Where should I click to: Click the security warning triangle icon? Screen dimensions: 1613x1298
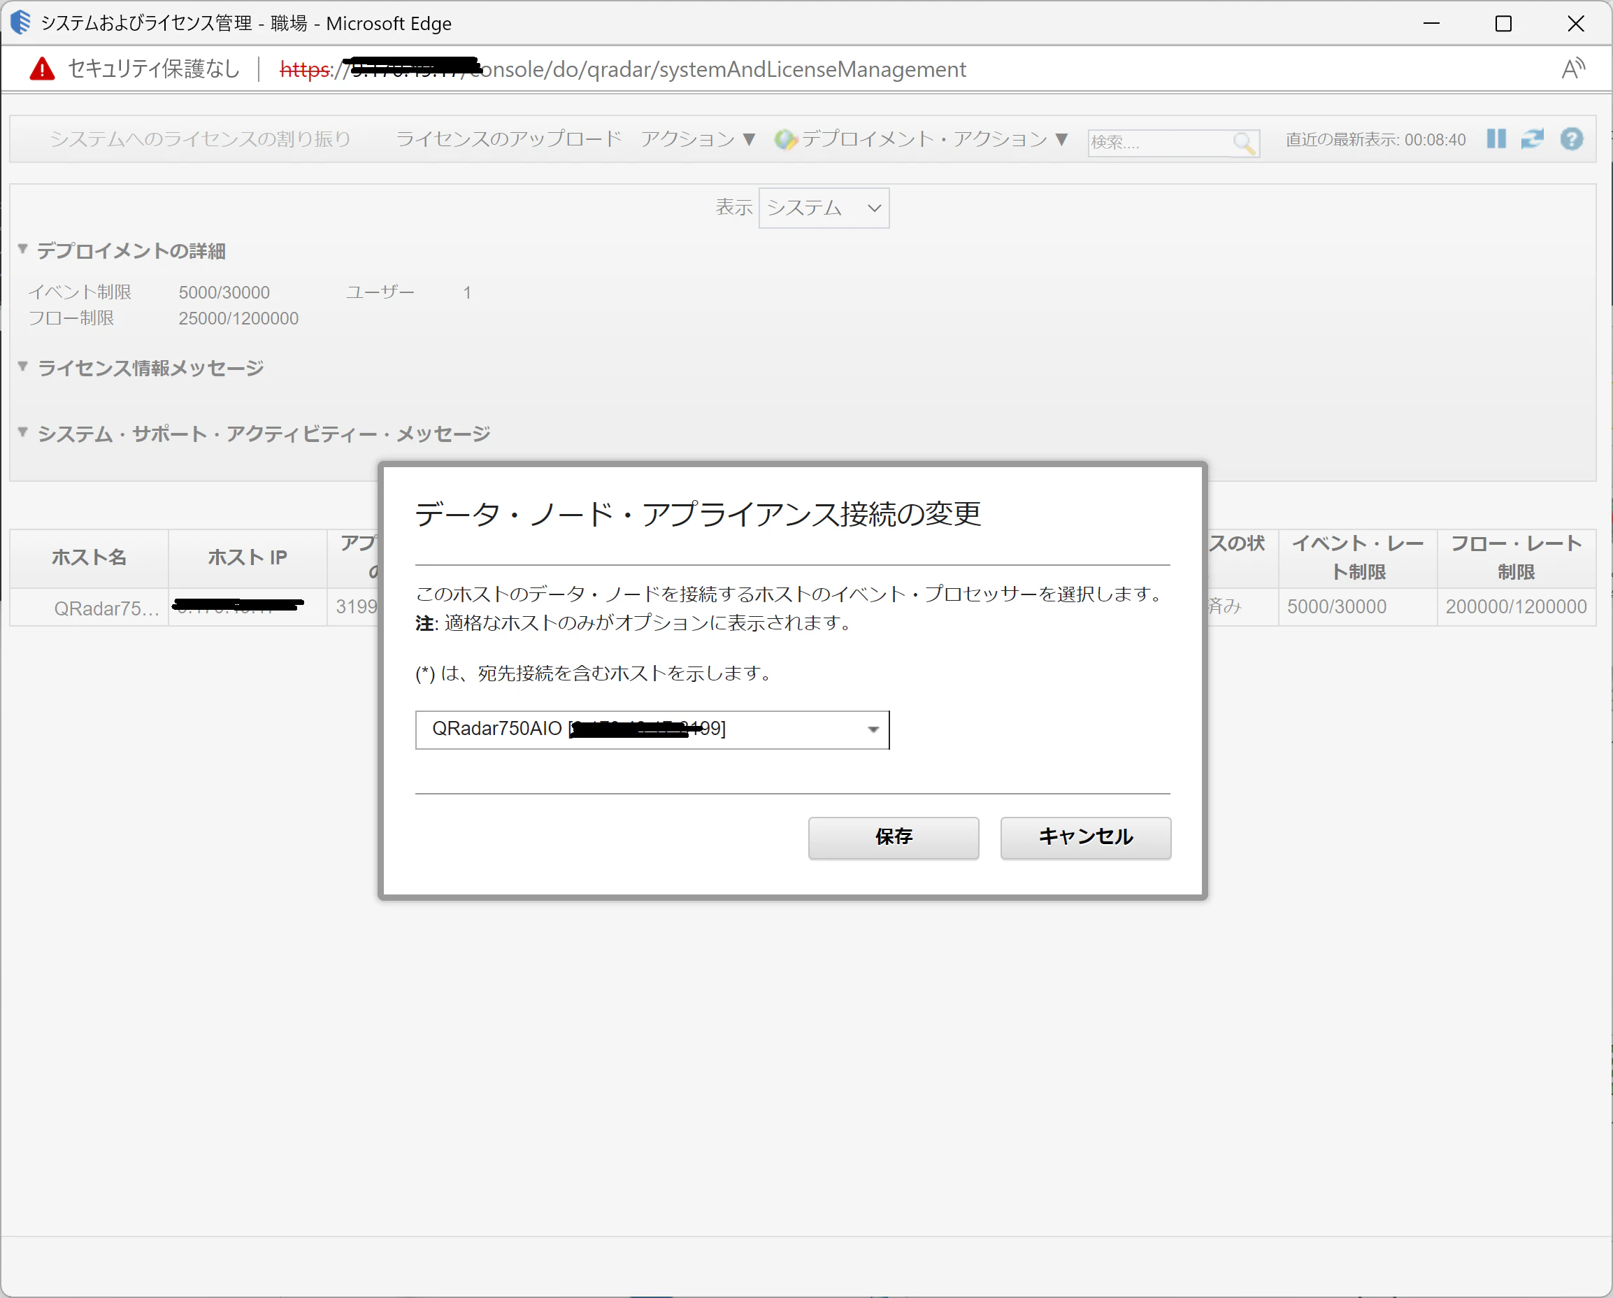pos(42,69)
